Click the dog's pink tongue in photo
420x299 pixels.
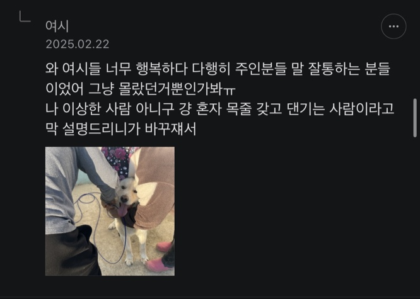tap(122, 210)
